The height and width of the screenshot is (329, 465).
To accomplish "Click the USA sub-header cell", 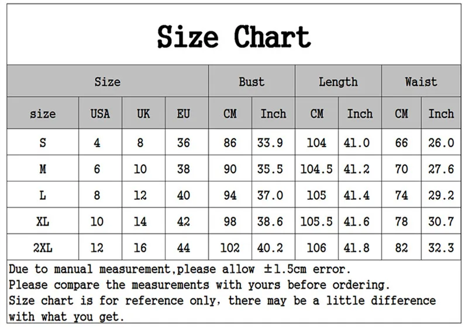I will click(100, 113).
